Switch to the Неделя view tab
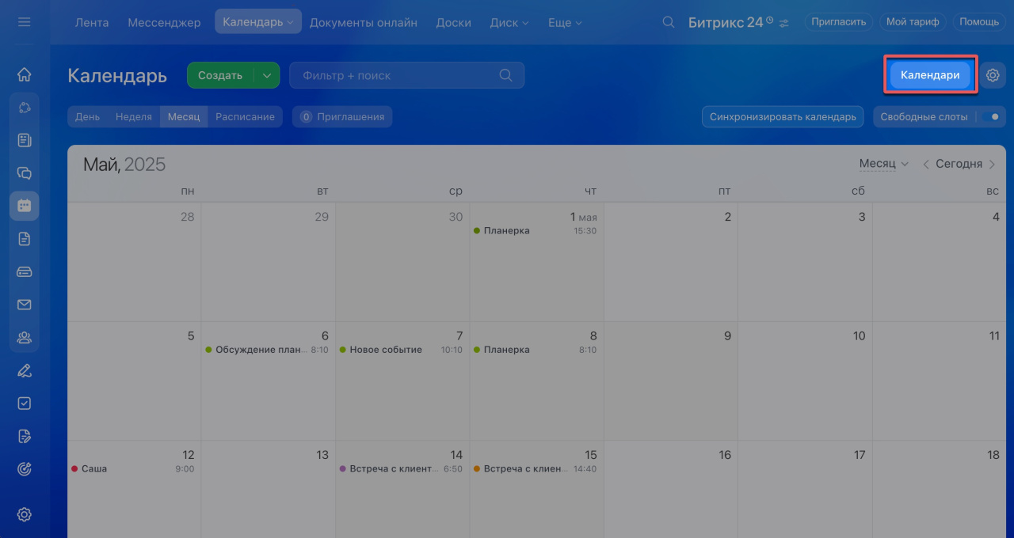 point(133,117)
